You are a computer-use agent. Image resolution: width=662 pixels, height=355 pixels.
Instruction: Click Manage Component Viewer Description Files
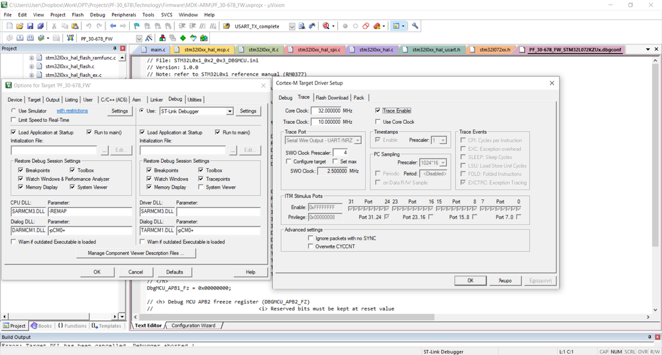136,253
